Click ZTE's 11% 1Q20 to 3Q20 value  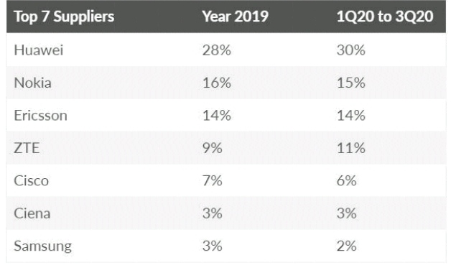[351, 148]
